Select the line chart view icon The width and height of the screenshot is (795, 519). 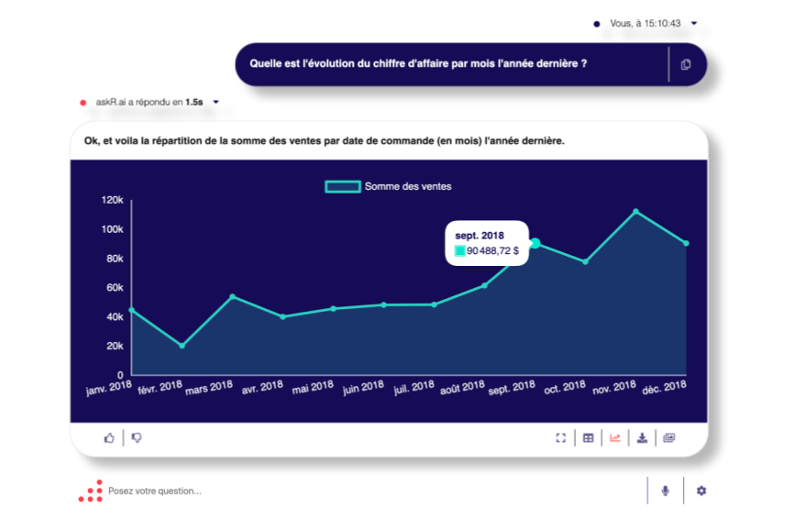click(x=615, y=438)
